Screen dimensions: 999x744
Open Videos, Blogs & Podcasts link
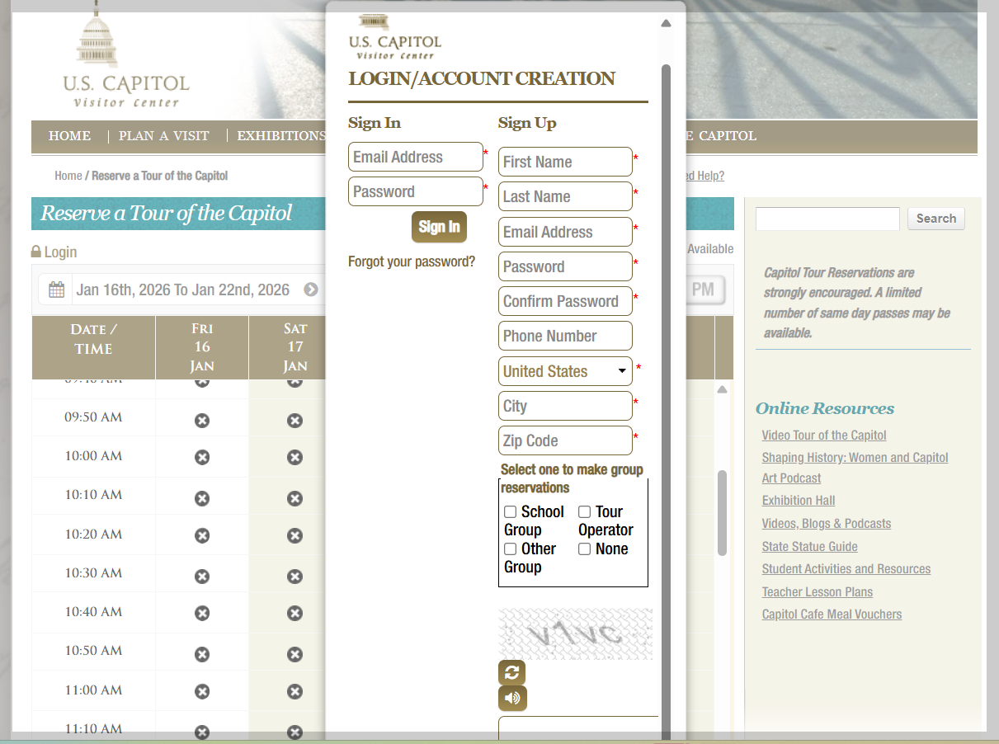(827, 524)
